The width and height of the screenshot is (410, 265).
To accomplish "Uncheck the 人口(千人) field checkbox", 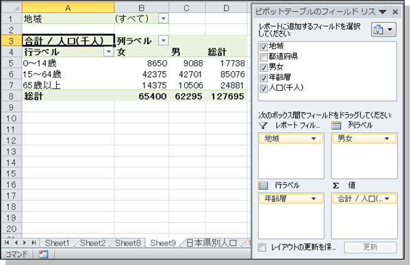I will coord(264,88).
